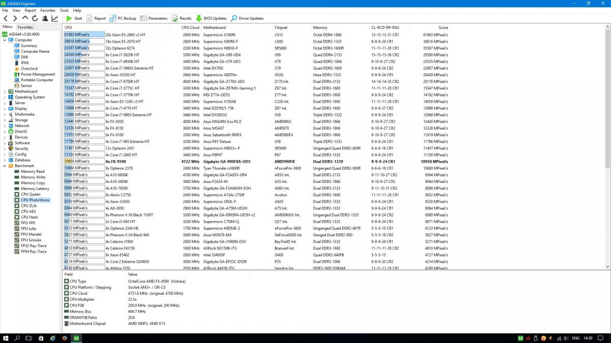Expand the Network tree node

tap(5, 126)
